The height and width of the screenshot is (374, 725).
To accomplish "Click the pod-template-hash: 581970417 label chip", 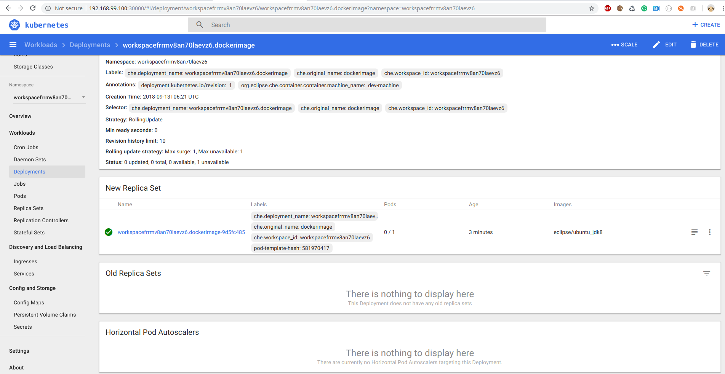I will point(292,248).
